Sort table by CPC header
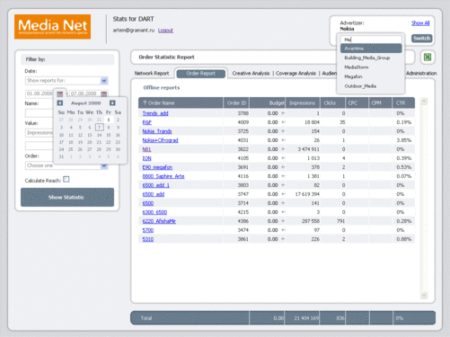The image size is (450, 337). coord(357,102)
